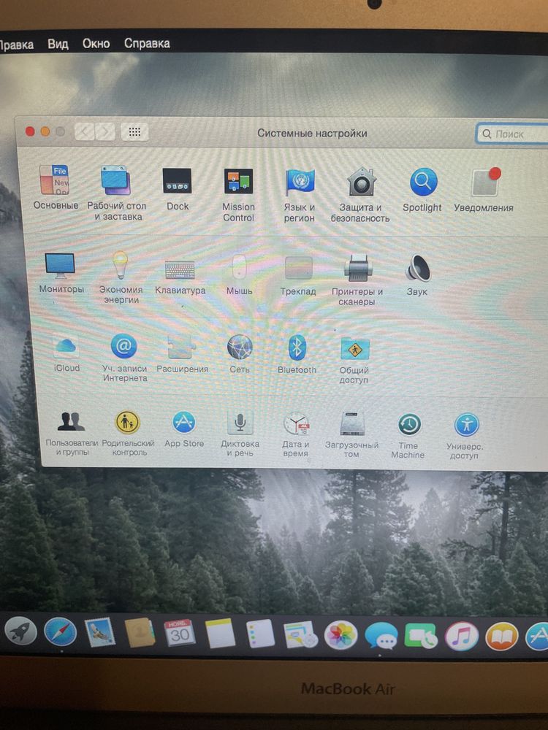This screenshot has height=730, width=548.
Task: Launch Launchpad from the Dock
Action: 20,632
